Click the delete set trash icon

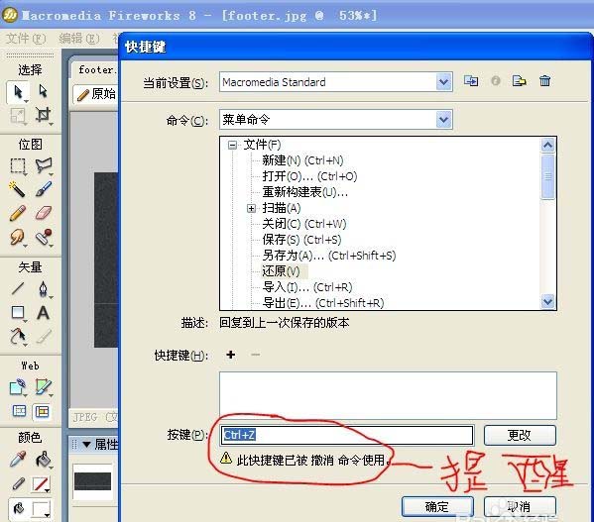[544, 80]
